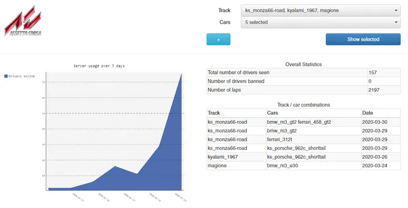Select the banned drivers value 0

(384, 81)
